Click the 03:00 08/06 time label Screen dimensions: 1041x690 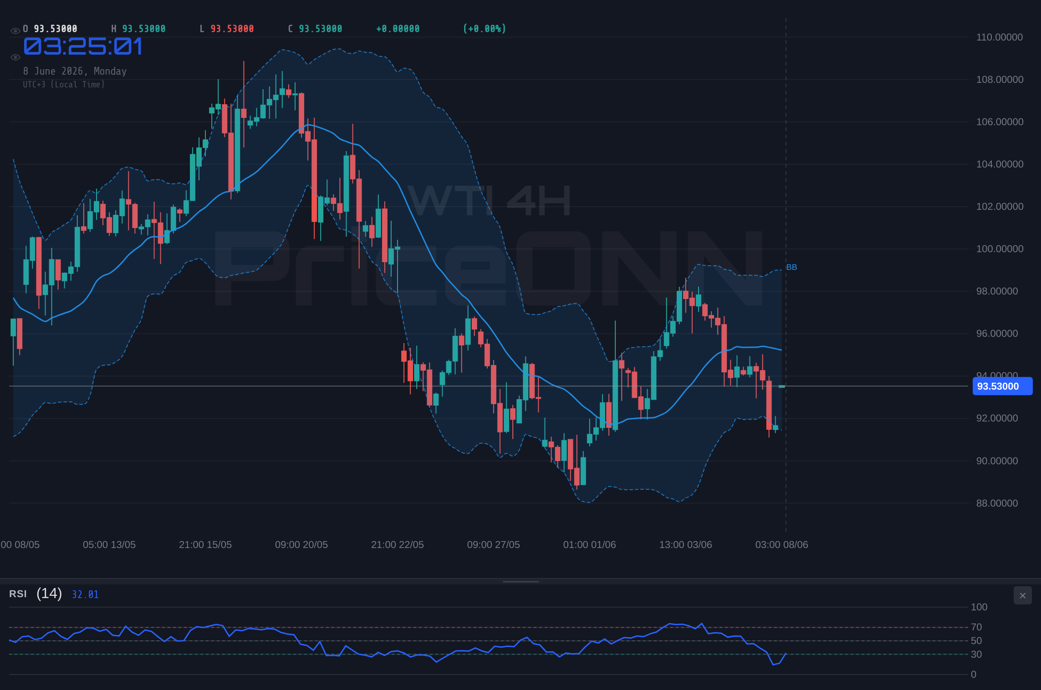coord(782,545)
